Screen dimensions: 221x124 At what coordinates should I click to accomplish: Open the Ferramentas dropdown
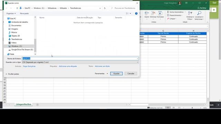pyautogui.click(x=101, y=73)
